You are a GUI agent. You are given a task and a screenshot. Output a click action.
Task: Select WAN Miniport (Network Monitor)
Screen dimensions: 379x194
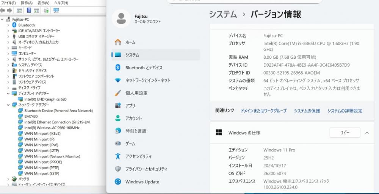52,156
